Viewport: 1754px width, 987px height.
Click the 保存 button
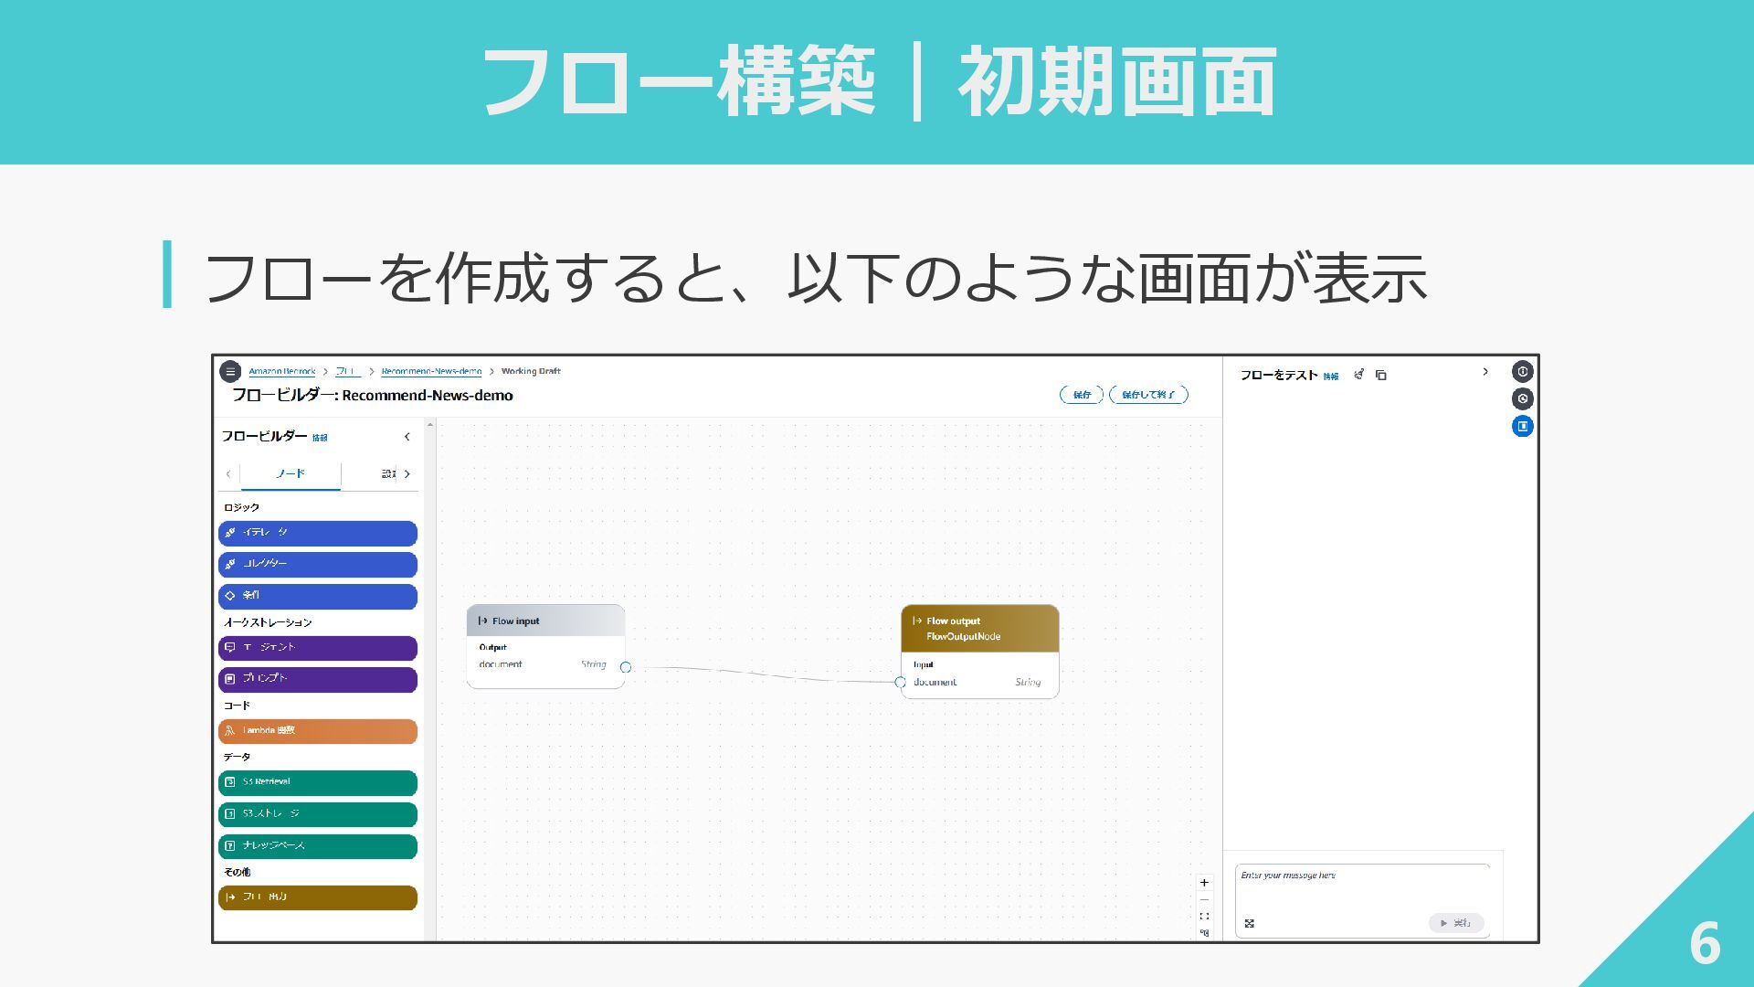pyautogui.click(x=1082, y=395)
